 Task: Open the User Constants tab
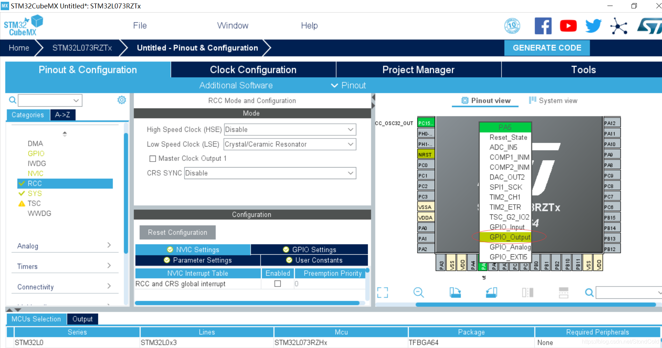(314, 260)
